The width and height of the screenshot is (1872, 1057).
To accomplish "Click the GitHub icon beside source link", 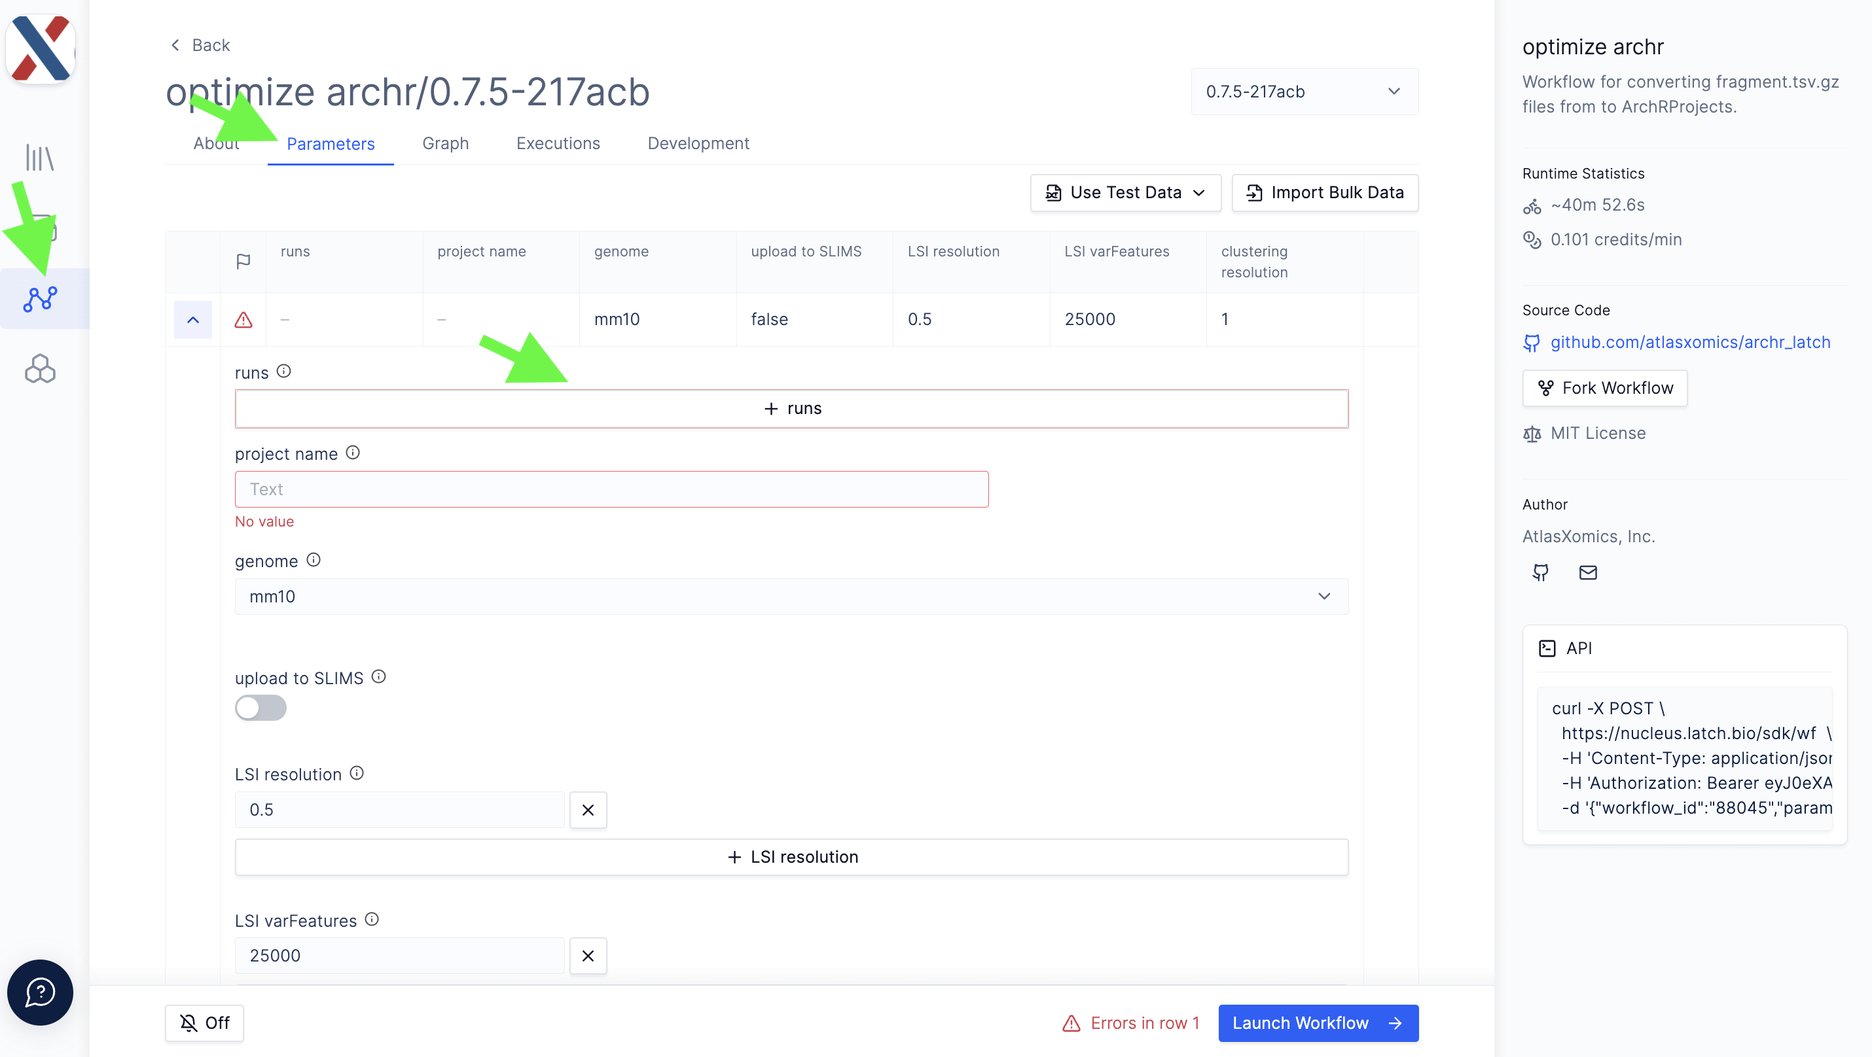I will click(1532, 343).
